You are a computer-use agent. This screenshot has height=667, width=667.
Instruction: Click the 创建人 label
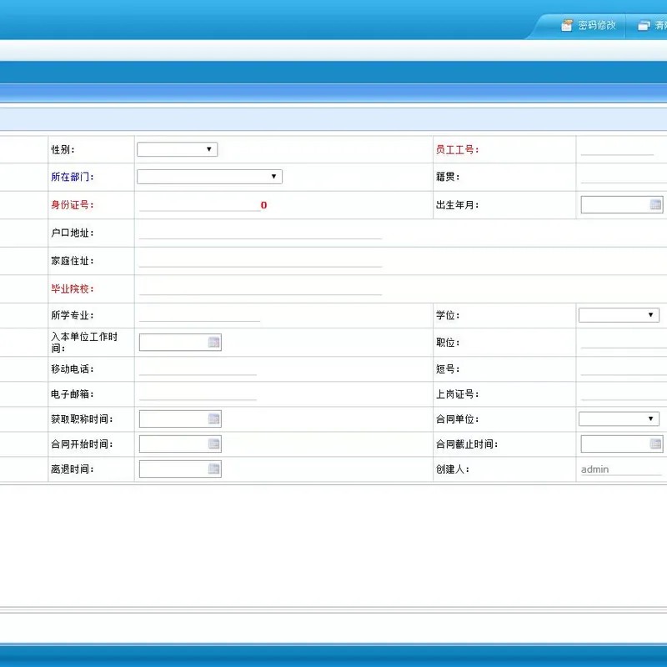pyautogui.click(x=453, y=469)
